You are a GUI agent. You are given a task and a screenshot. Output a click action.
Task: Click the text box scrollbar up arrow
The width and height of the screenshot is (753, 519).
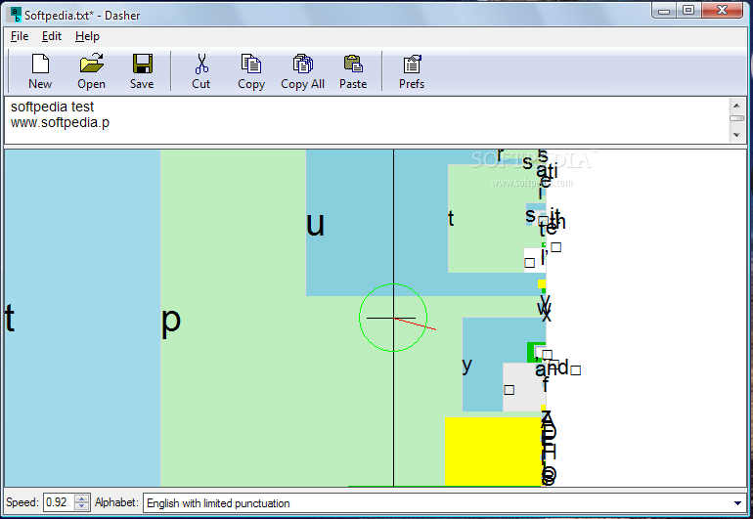(x=736, y=106)
